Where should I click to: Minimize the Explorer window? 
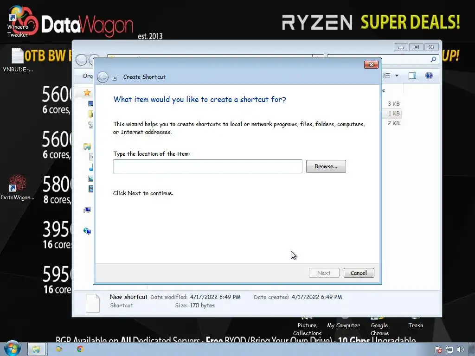[401, 47]
